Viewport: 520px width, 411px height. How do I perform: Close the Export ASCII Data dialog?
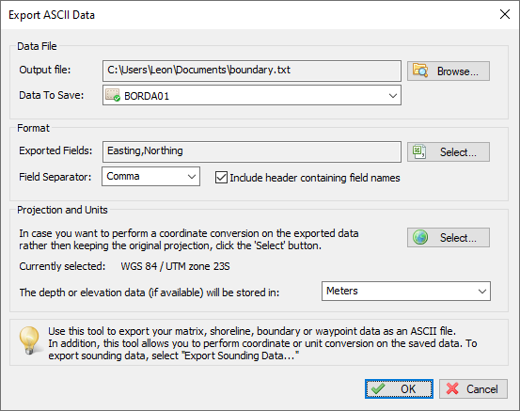(505, 14)
